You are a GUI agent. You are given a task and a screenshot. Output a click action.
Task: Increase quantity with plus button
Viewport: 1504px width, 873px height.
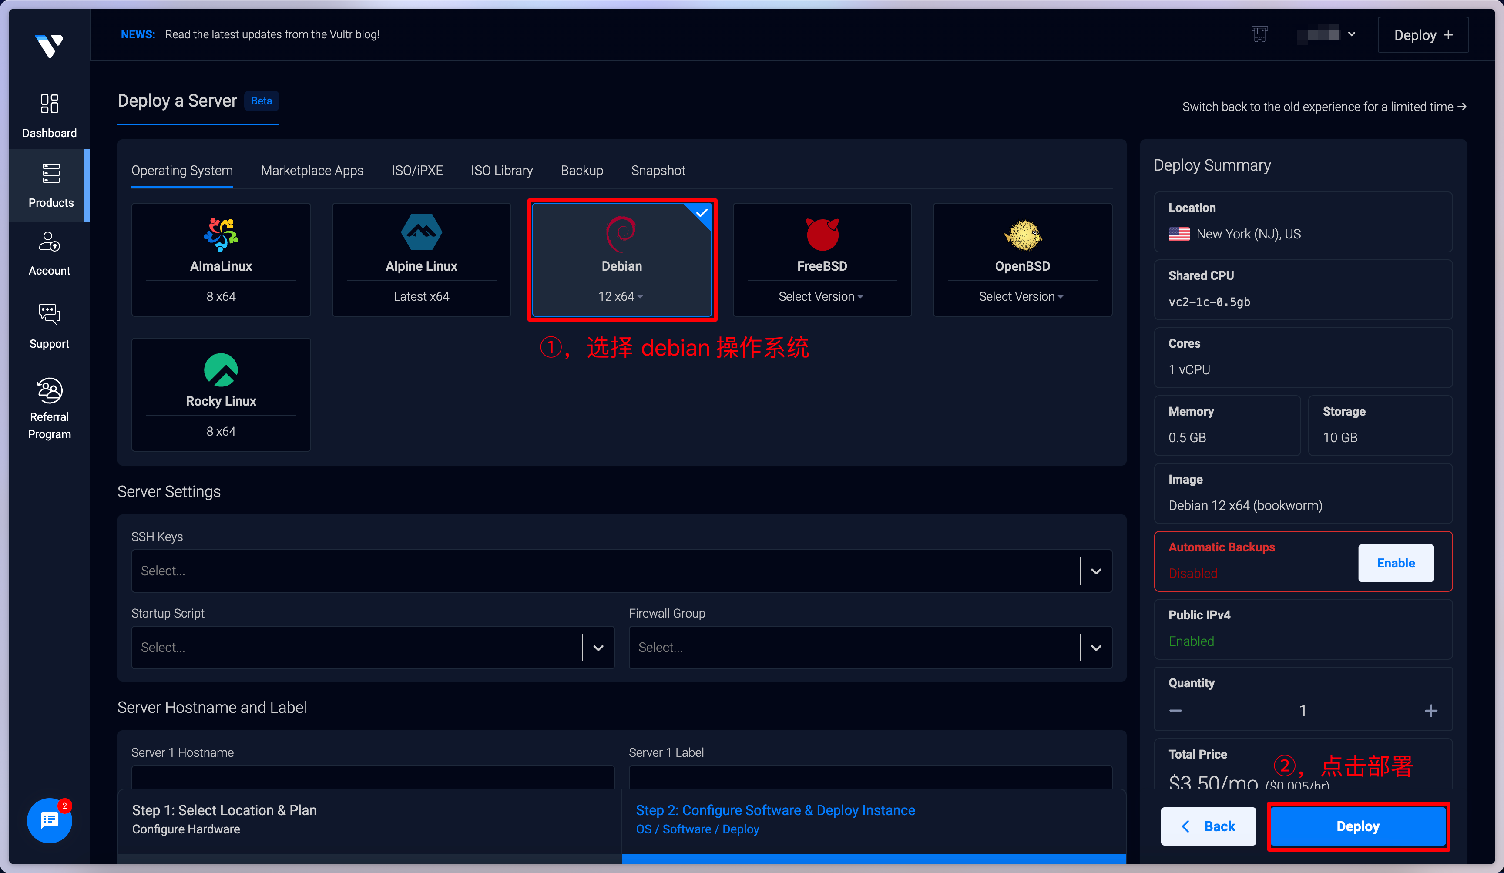point(1430,710)
